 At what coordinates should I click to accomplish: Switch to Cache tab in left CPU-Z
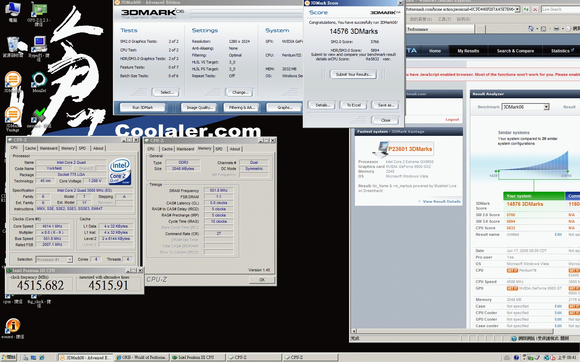click(30, 148)
